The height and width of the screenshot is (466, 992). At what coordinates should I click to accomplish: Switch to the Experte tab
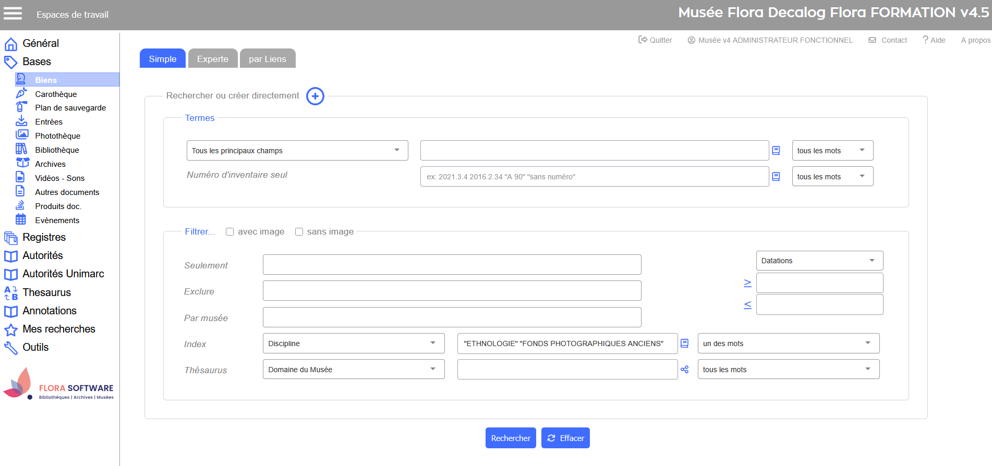[x=213, y=59]
